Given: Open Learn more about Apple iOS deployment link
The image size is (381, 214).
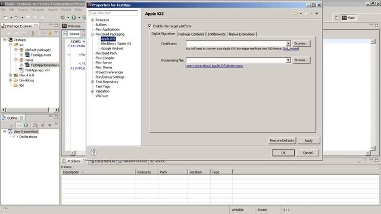Looking at the screenshot, I should (214, 66).
